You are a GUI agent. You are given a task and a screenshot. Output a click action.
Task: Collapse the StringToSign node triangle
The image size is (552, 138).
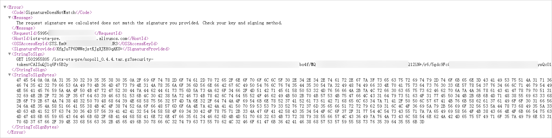pyautogui.click(x=9, y=54)
